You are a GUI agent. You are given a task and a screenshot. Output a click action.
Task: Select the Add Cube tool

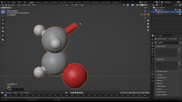coord(3,44)
